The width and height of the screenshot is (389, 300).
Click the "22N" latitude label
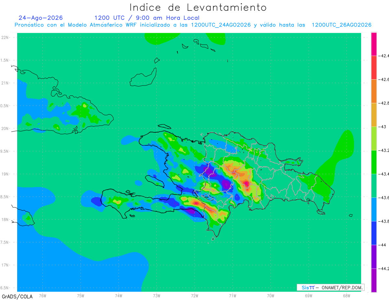(x=5, y=37)
